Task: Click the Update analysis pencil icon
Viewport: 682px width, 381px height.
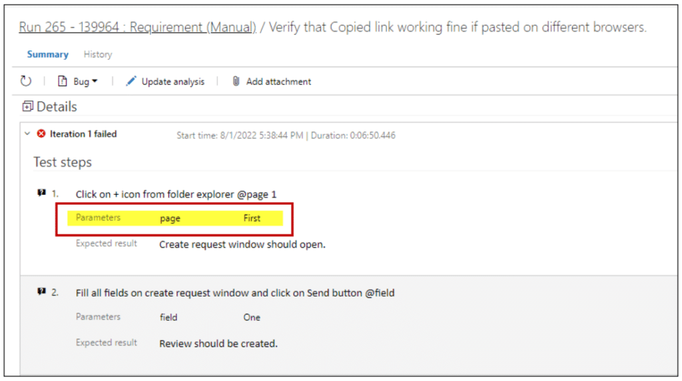Action: tap(131, 81)
